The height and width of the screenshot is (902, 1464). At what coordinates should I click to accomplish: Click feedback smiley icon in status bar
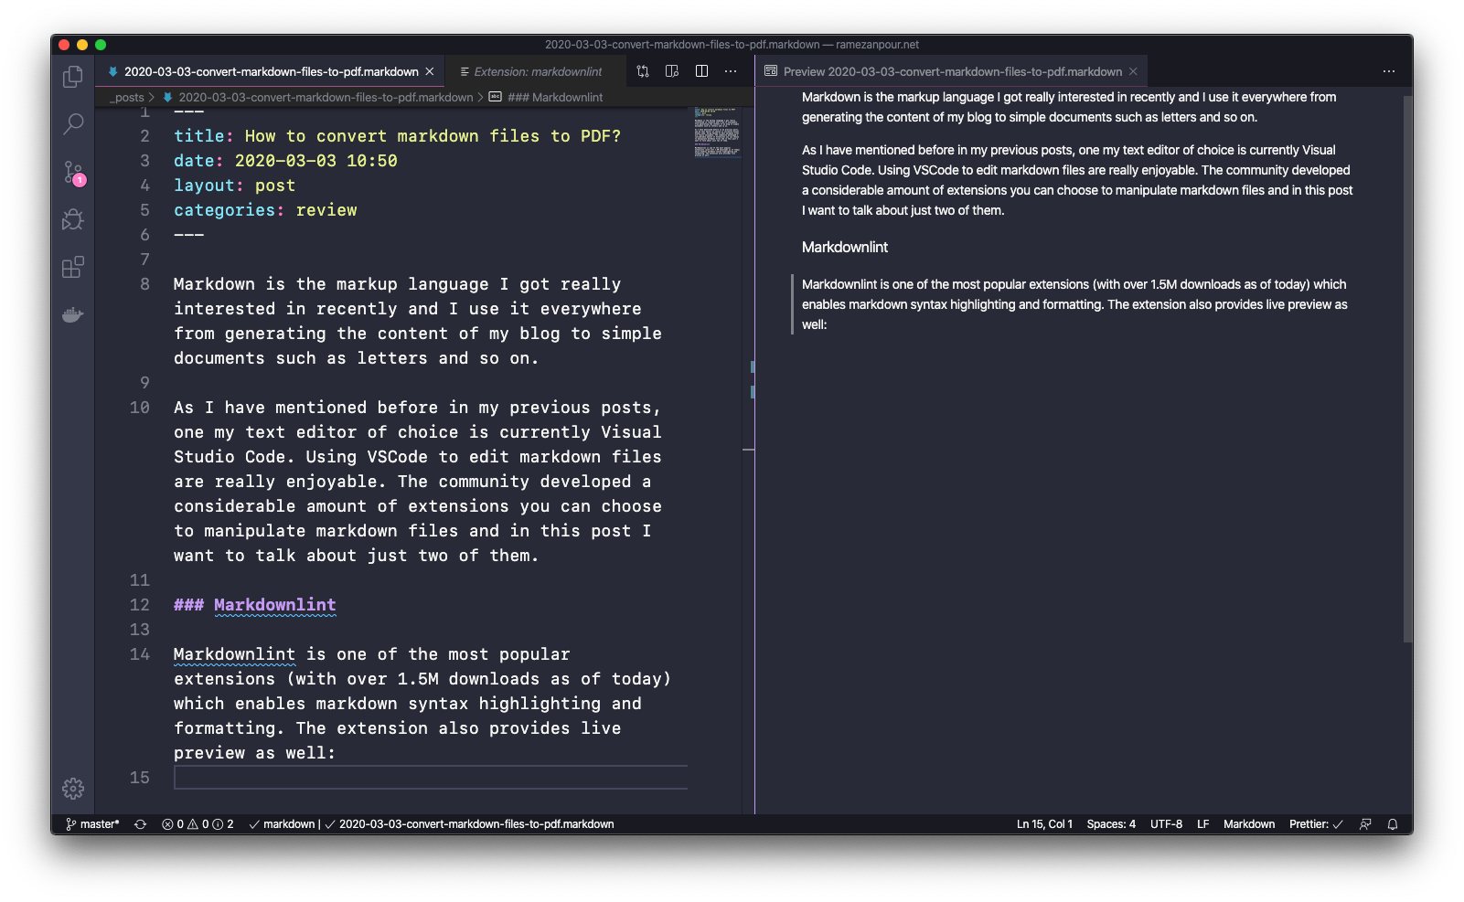[1365, 824]
